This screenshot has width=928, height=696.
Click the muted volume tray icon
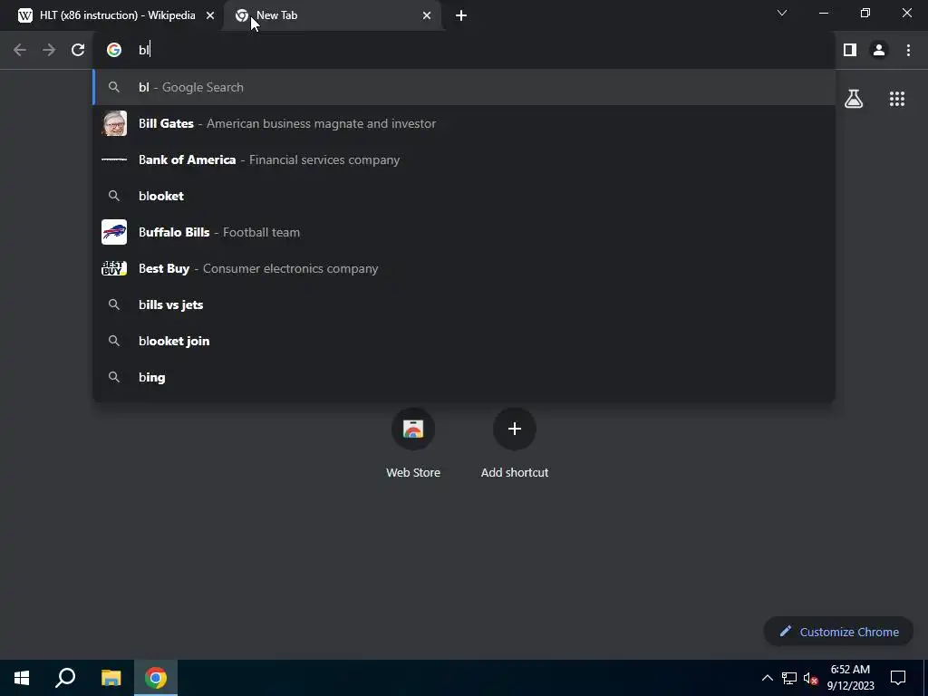click(810, 678)
